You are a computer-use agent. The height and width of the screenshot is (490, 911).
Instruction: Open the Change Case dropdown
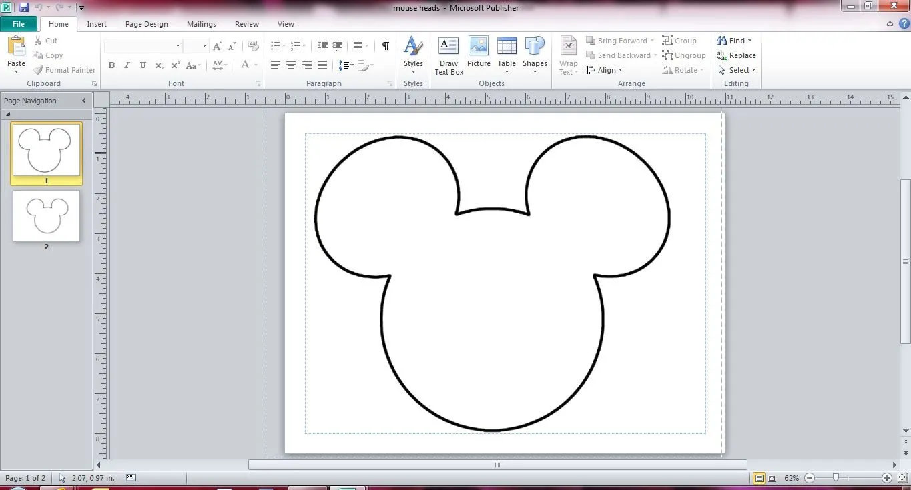coord(193,65)
